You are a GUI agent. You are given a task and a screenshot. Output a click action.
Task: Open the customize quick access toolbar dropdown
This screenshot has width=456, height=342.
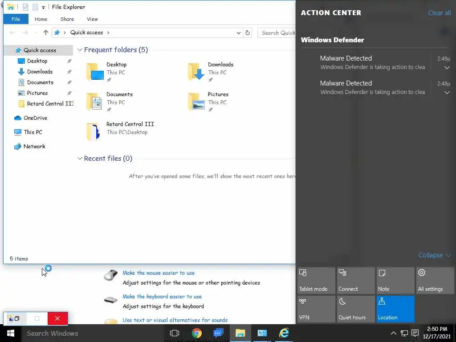click(43, 7)
